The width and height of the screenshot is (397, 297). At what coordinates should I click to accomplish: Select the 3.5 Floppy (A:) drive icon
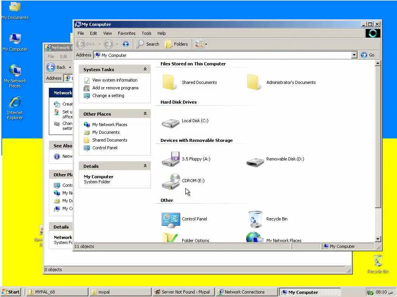[x=171, y=159]
